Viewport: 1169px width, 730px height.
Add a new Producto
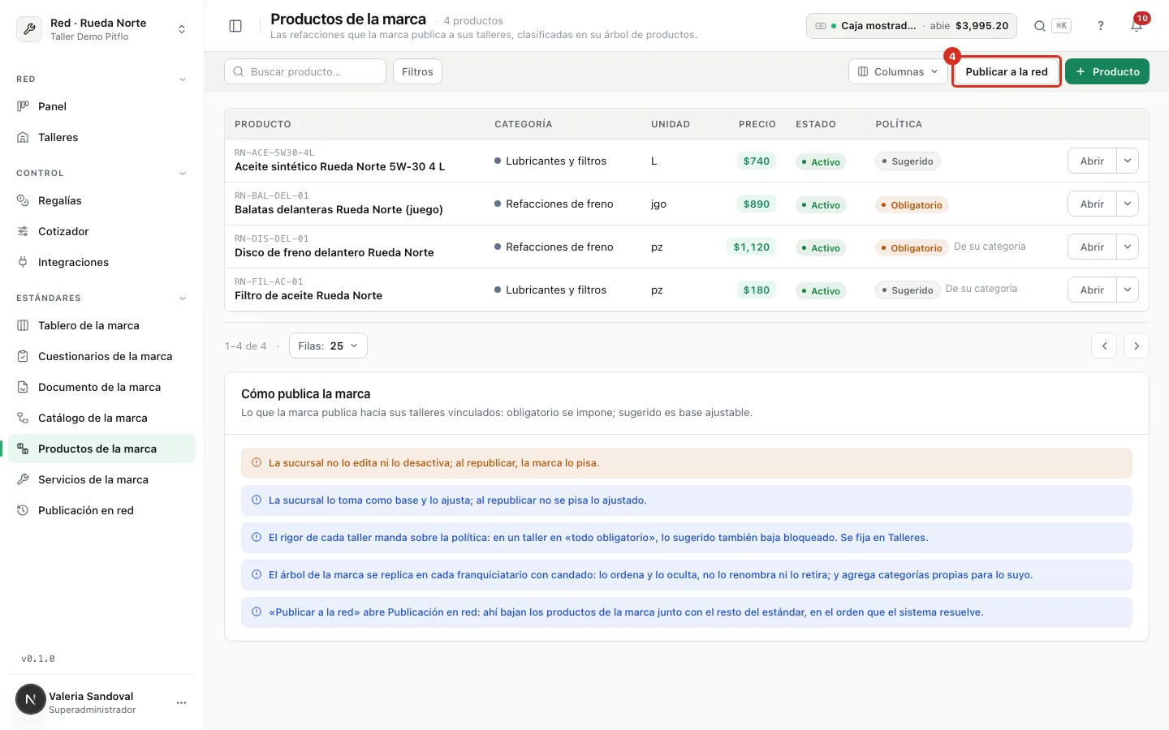click(1107, 71)
